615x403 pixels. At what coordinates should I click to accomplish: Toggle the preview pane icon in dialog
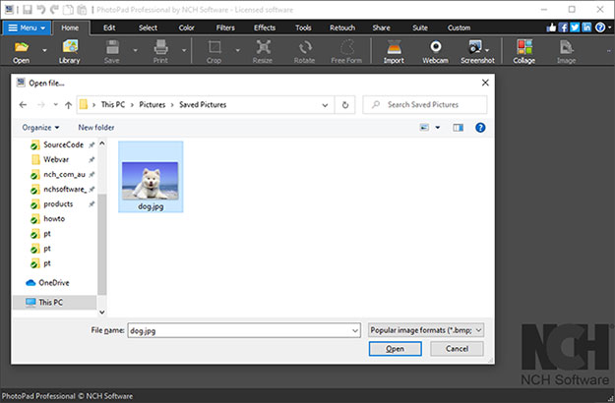coord(459,128)
